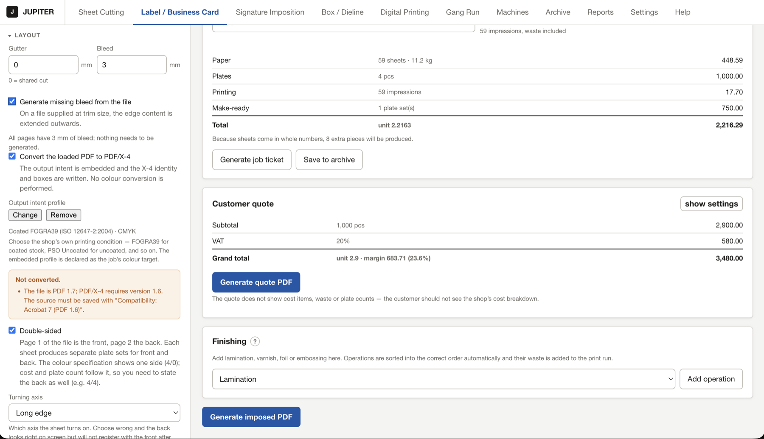Collapse the LAYOUT section triangle
This screenshot has height=439, width=764.
(10, 36)
